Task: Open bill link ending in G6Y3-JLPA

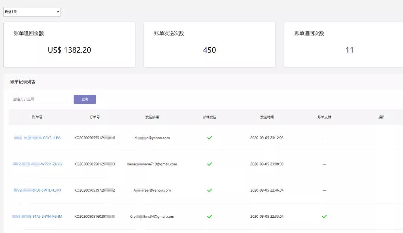Action: tap(37, 138)
